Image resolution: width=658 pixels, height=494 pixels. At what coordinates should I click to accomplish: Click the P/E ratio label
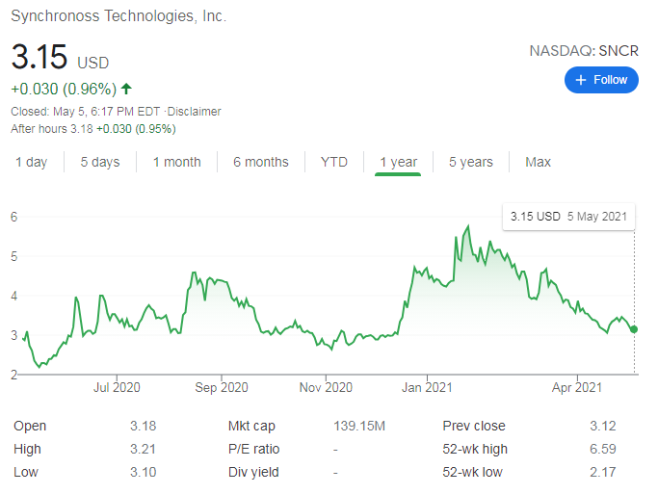point(254,449)
